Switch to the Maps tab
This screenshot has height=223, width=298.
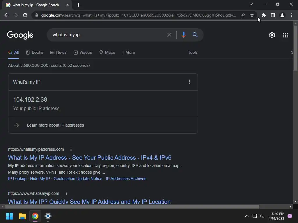pyautogui.click(x=107, y=53)
